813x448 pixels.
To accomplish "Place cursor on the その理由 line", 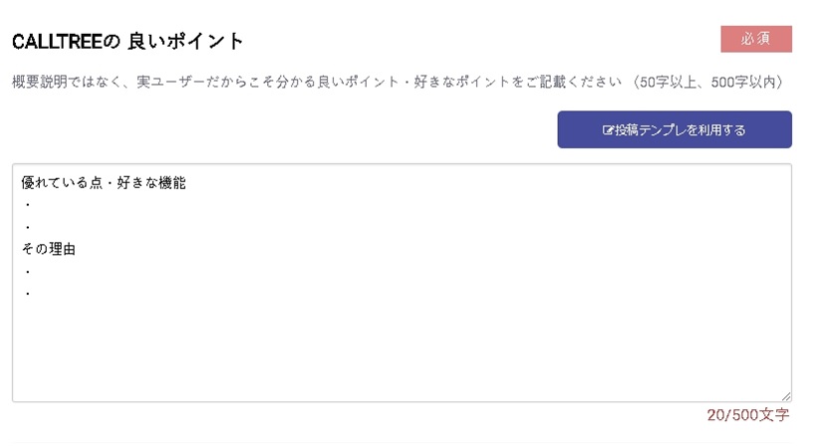I will coord(49,249).
